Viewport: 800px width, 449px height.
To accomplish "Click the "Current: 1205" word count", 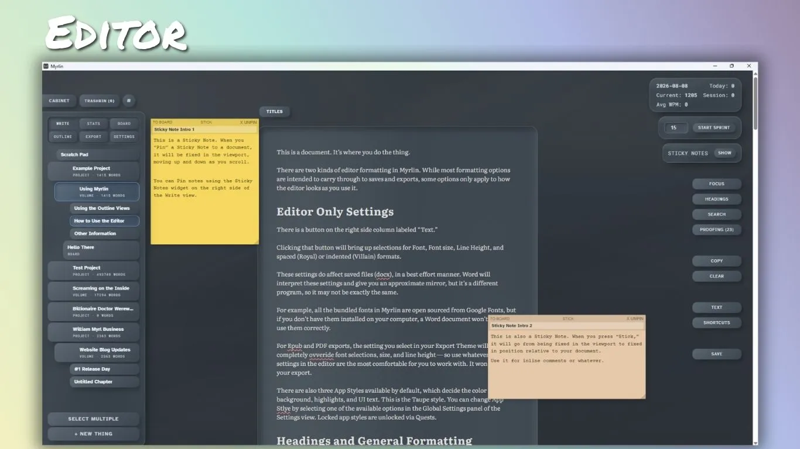I will click(x=676, y=95).
